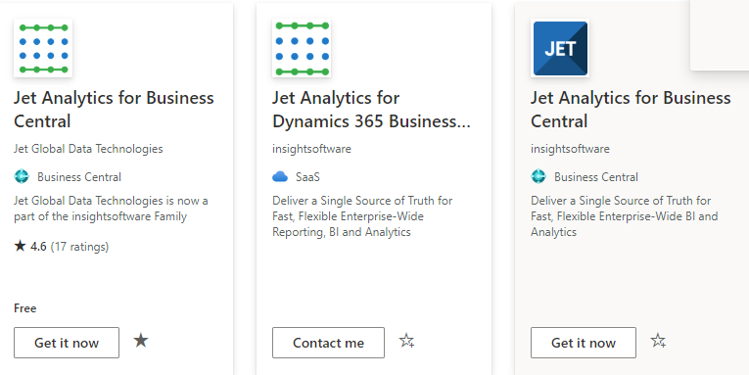Save the Dynamics 365 Business card with star icon
Viewport: 749px width, 375px height.
tap(406, 341)
